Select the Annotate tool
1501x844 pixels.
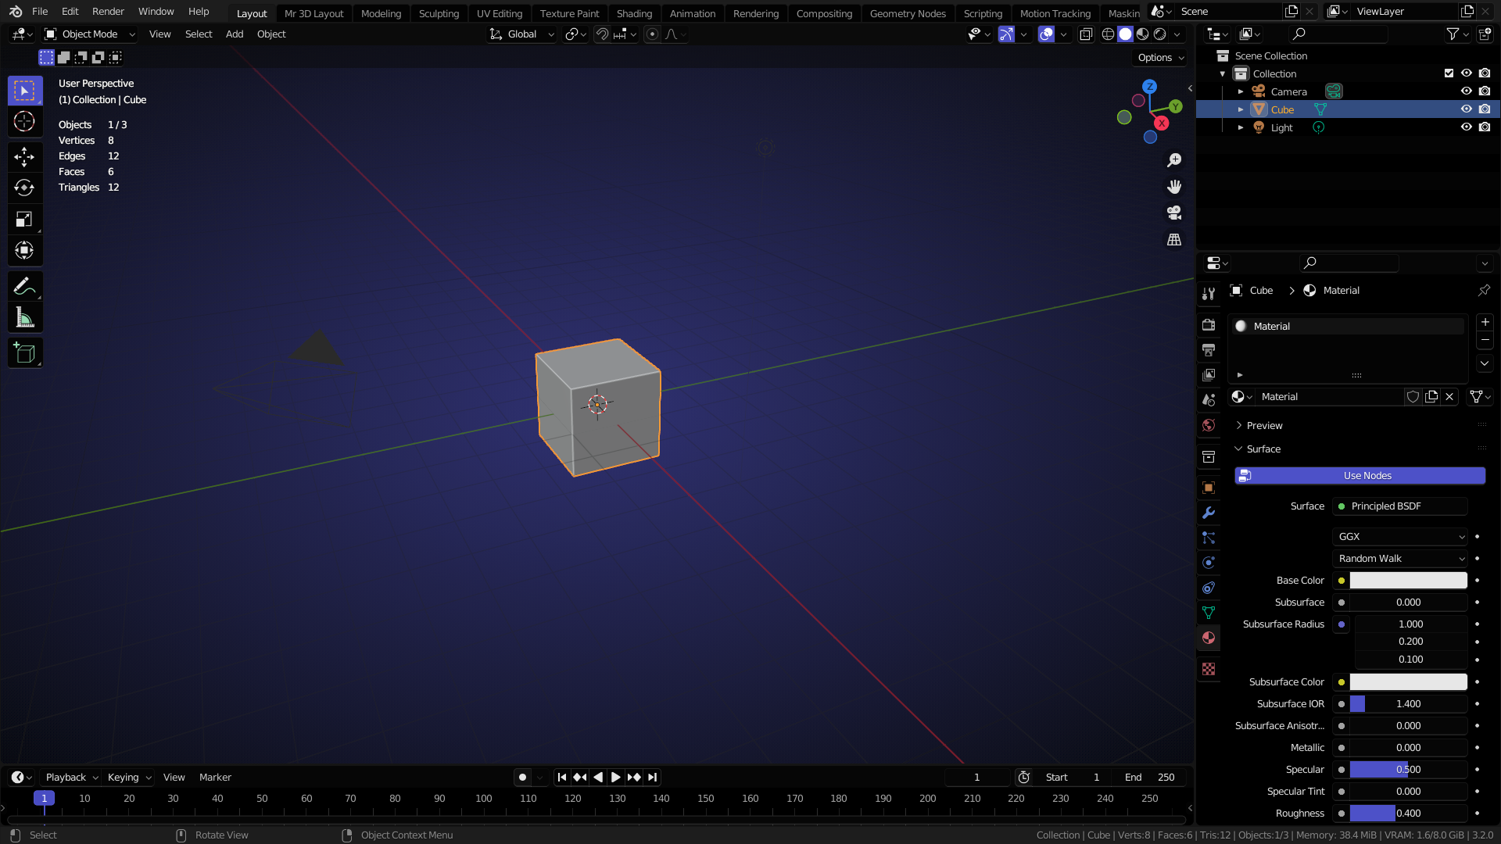tap(24, 286)
